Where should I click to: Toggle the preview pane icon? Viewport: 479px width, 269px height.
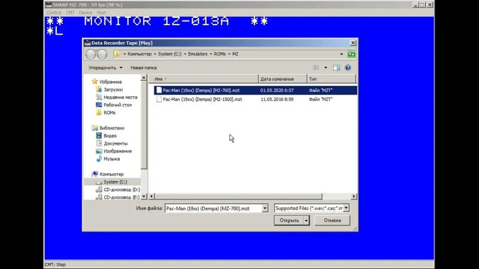[x=336, y=68]
